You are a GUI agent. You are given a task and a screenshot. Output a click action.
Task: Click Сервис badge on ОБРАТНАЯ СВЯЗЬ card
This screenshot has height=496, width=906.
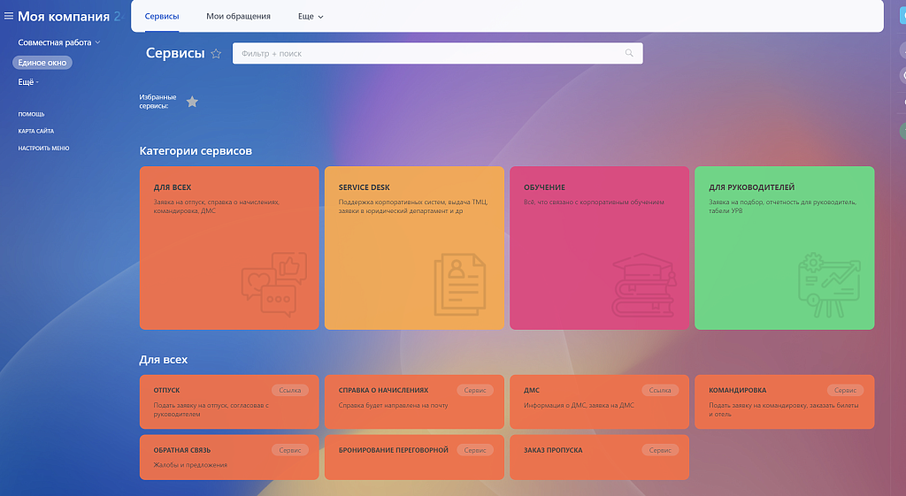click(x=290, y=450)
